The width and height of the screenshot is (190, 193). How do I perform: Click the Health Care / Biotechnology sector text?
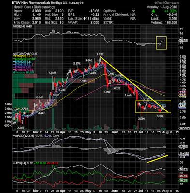[34, 7]
